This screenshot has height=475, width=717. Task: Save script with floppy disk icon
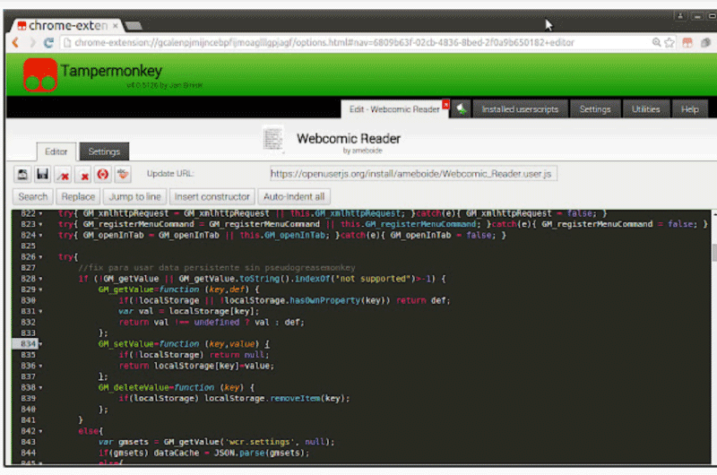[42, 174]
